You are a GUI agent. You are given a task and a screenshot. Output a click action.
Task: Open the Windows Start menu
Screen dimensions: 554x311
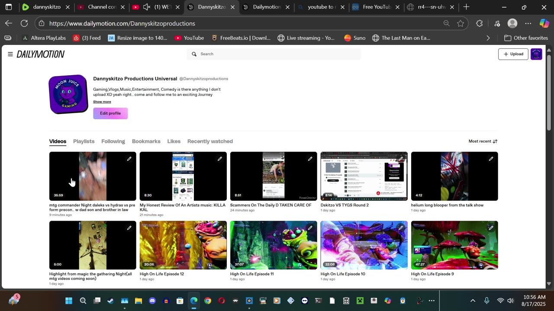pyautogui.click(x=69, y=301)
